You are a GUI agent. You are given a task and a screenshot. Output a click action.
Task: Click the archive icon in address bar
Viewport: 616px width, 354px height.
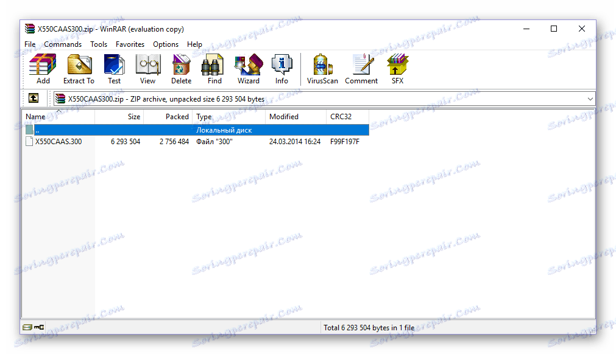(60, 99)
